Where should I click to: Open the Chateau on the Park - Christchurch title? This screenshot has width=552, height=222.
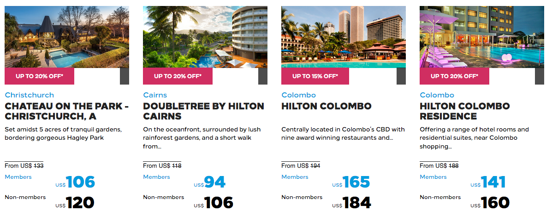point(66,111)
